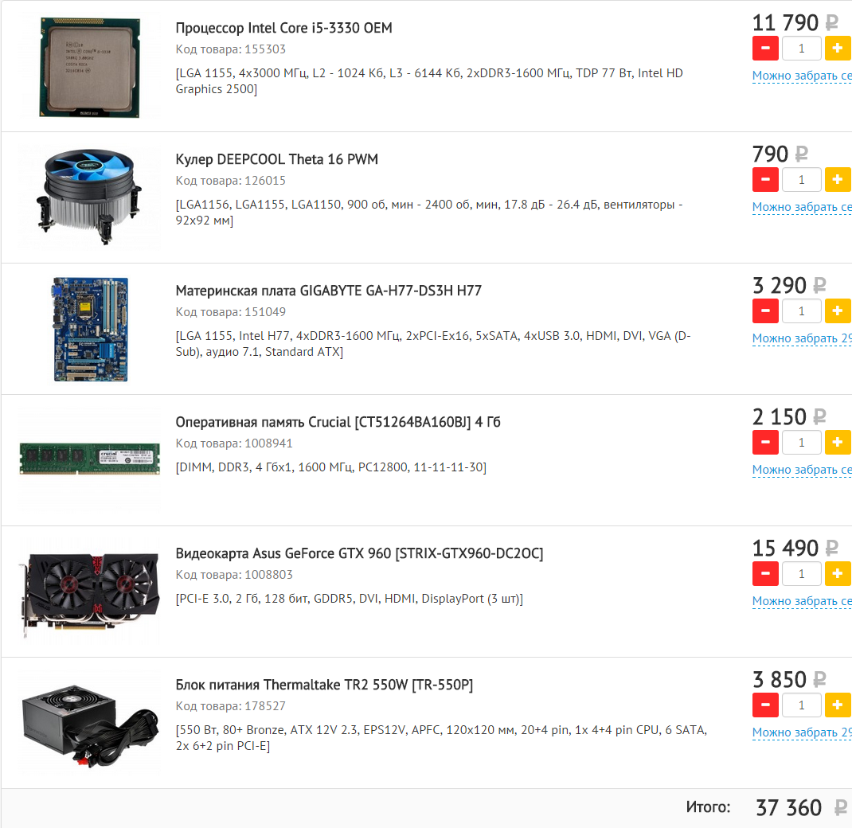Open Блок питания Thermaltake TR2 550W title
This screenshot has height=828, width=852.
click(x=324, y=685)
